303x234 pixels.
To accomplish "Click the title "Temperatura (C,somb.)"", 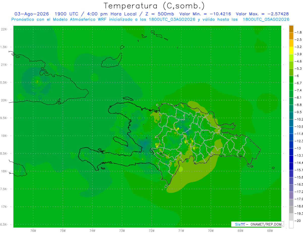I will [154, 6].
